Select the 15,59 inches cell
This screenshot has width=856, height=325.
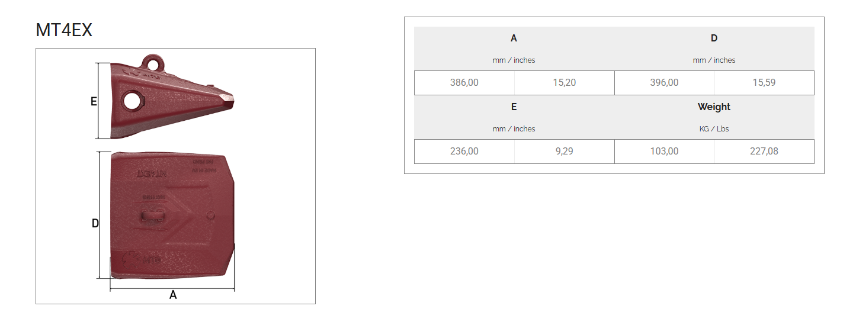click(764, 83)
